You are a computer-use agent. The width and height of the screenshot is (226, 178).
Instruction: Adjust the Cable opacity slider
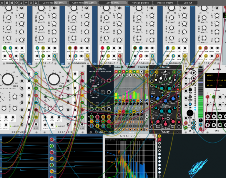point(53,3)
